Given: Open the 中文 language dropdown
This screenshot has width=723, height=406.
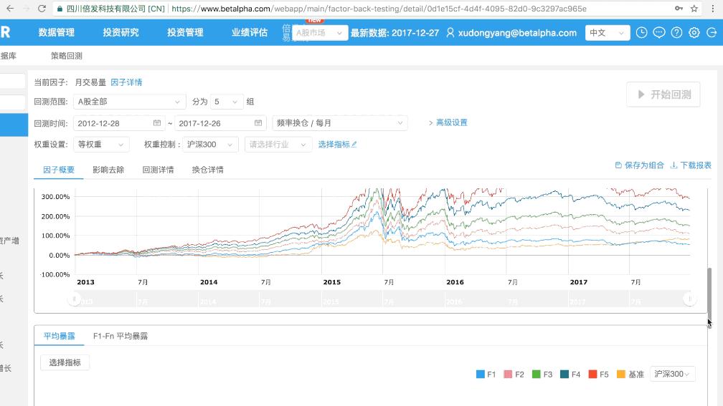Looking at the screenshot, I should (x=608, y=33).
